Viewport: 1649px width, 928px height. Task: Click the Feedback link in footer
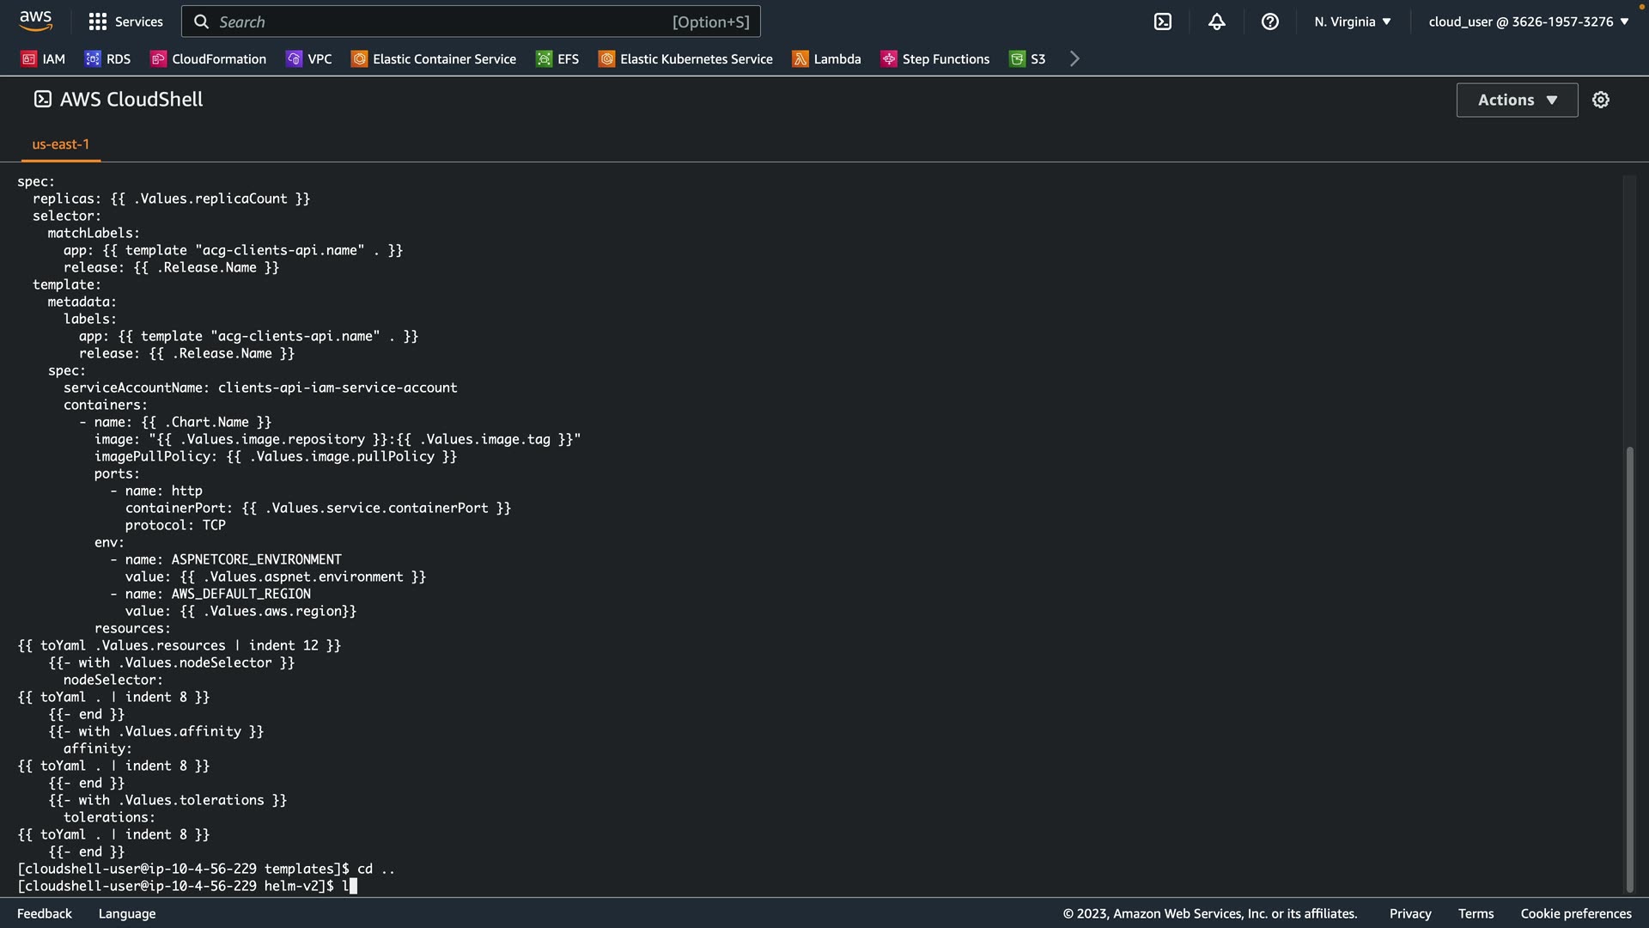click(45, 913)
